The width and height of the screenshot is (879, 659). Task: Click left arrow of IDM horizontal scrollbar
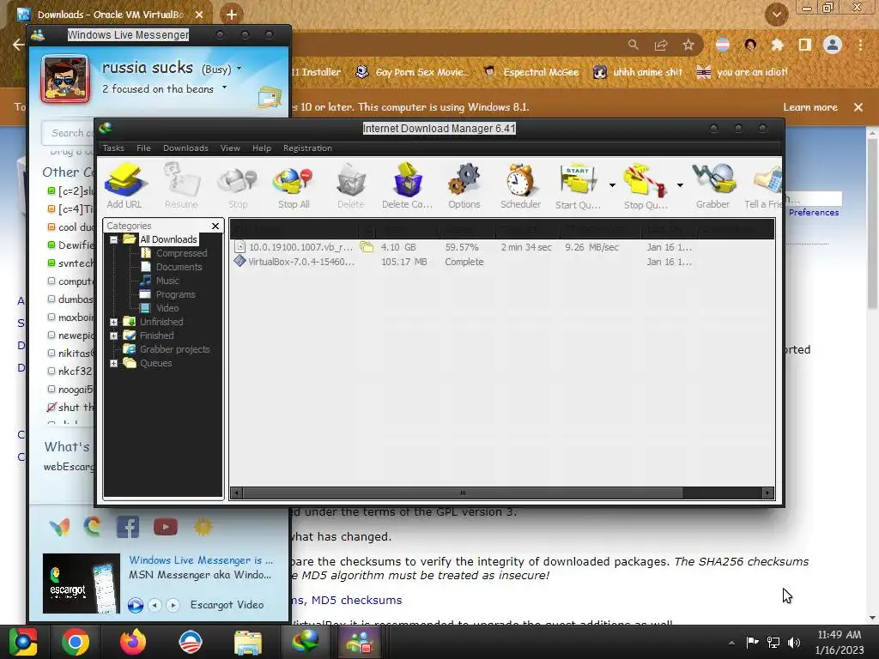pos(237,493)
